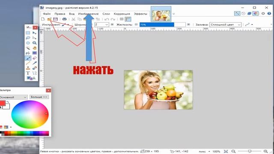The width and height of the screenshot is (274, 154).
Task: Select the Paint Bucket tool
Action: (x=28, y=53)
